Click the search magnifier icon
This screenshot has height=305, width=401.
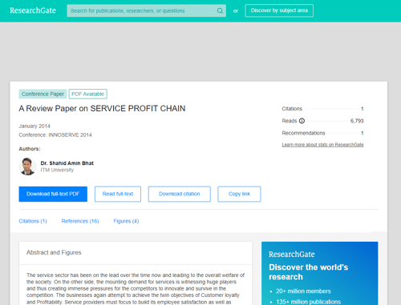click(220, 10)
